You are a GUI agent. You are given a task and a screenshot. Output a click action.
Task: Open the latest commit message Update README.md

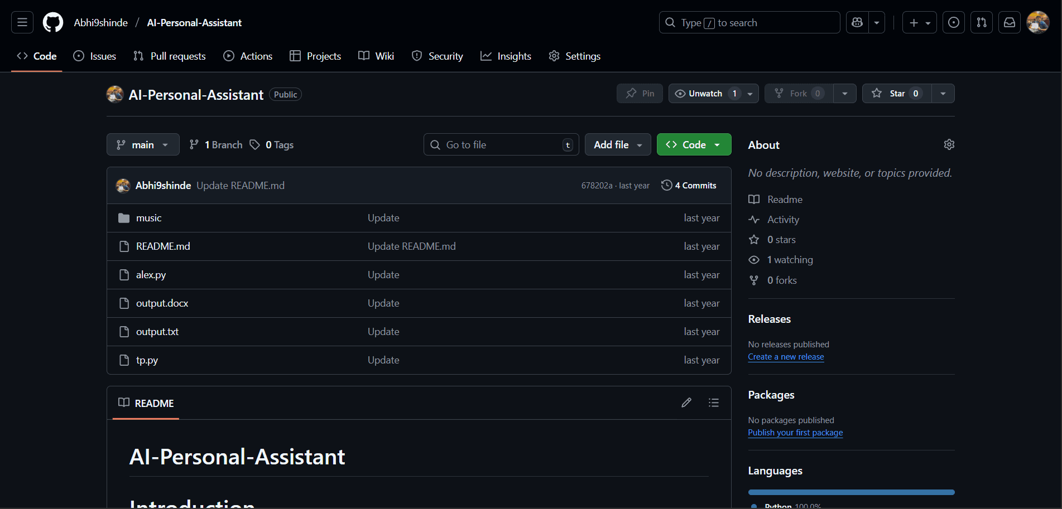[x=241, y=186]
